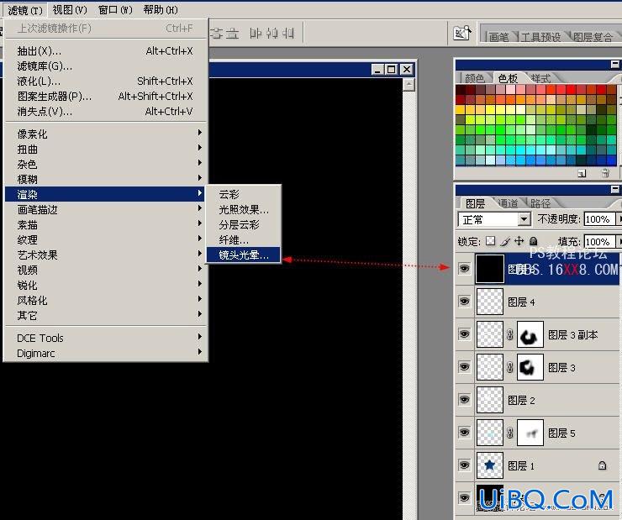This screenshot has height=520, width=622.
Task: Switch to Channels (通道) tab
Action: click(x=509, y=203)
